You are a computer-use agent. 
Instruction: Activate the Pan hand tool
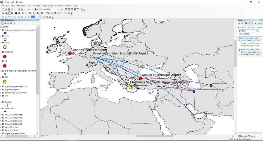[9, 13]
